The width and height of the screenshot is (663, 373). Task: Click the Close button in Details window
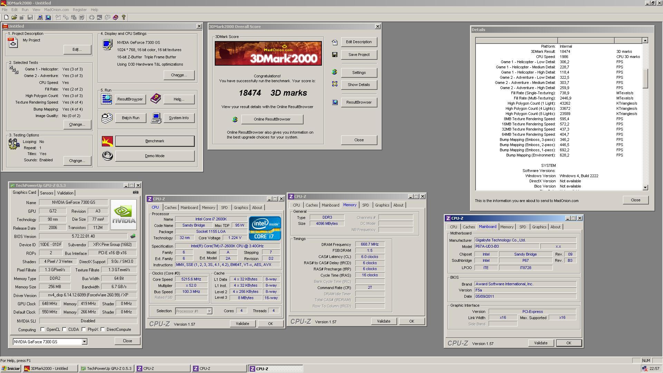pos(635,200)
